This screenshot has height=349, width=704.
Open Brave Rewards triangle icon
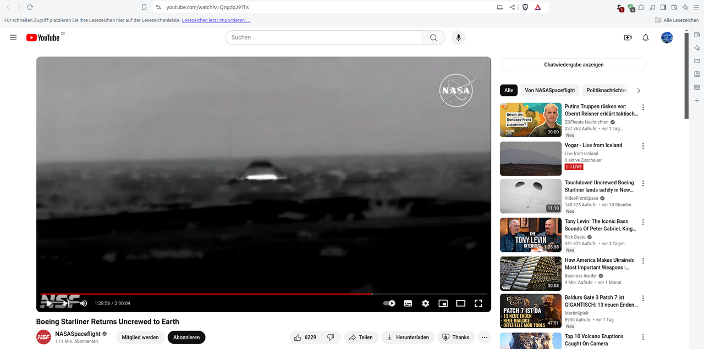[538, 7]
